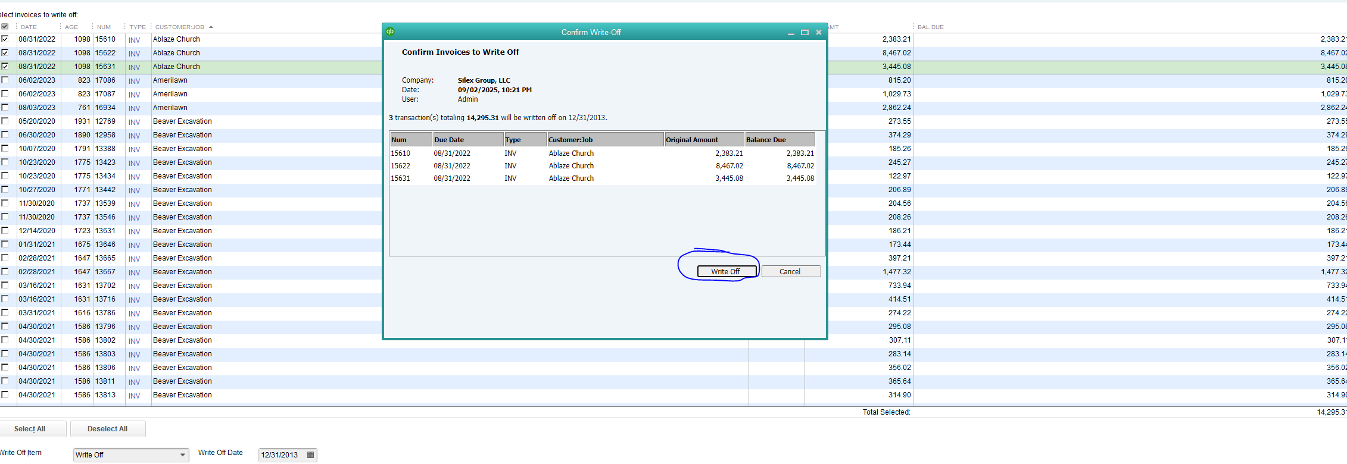Open INV link for invoice 15610

coord(134,40)
